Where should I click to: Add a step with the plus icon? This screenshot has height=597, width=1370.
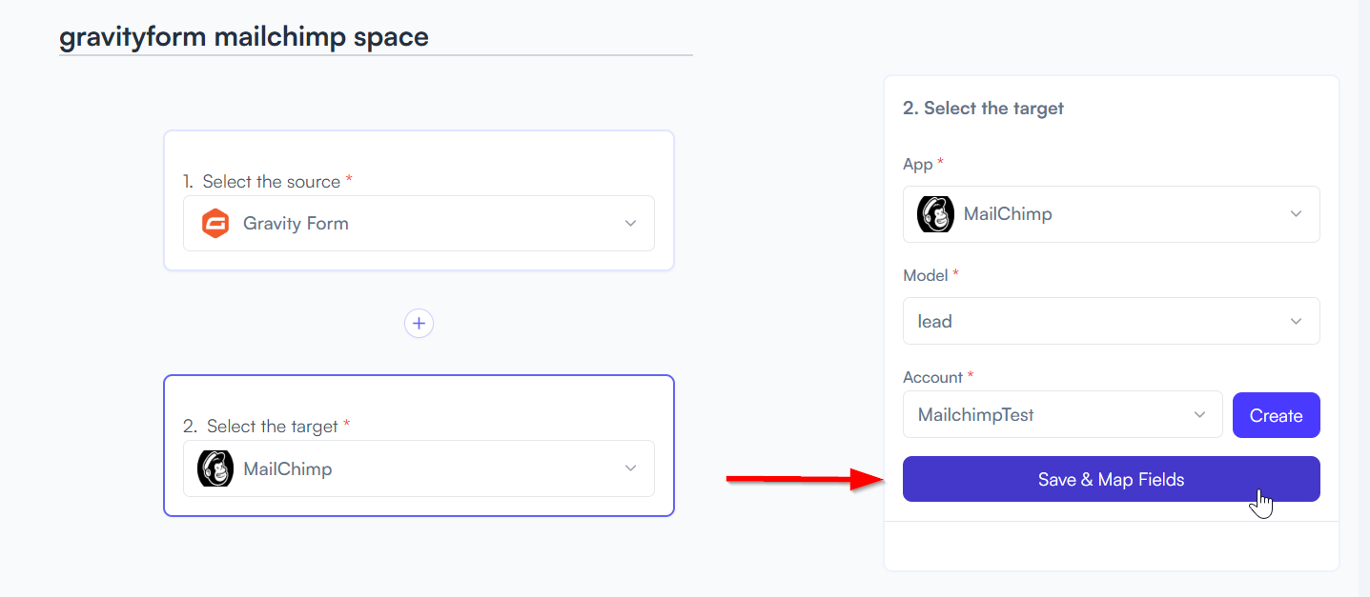coord(419,323)
